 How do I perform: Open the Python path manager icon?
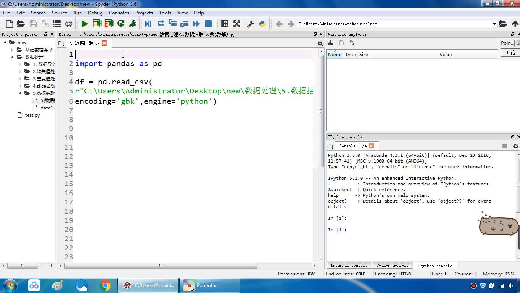(x=262, y=24)
